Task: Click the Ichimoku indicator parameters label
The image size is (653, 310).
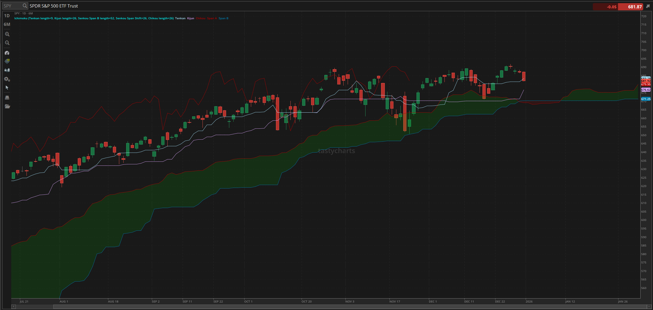Action: click(94, 18)
